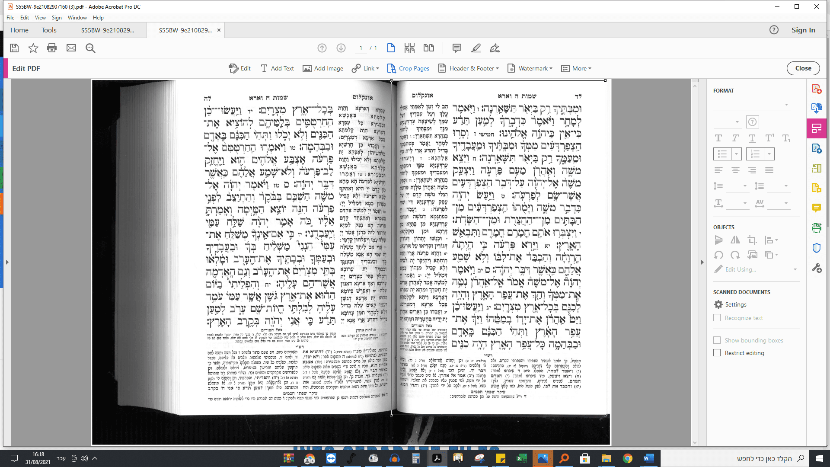This screenshot has height=467, width=830.
Task: Click the page number input field
Action: pyautogui.click(x=361, y=48)
